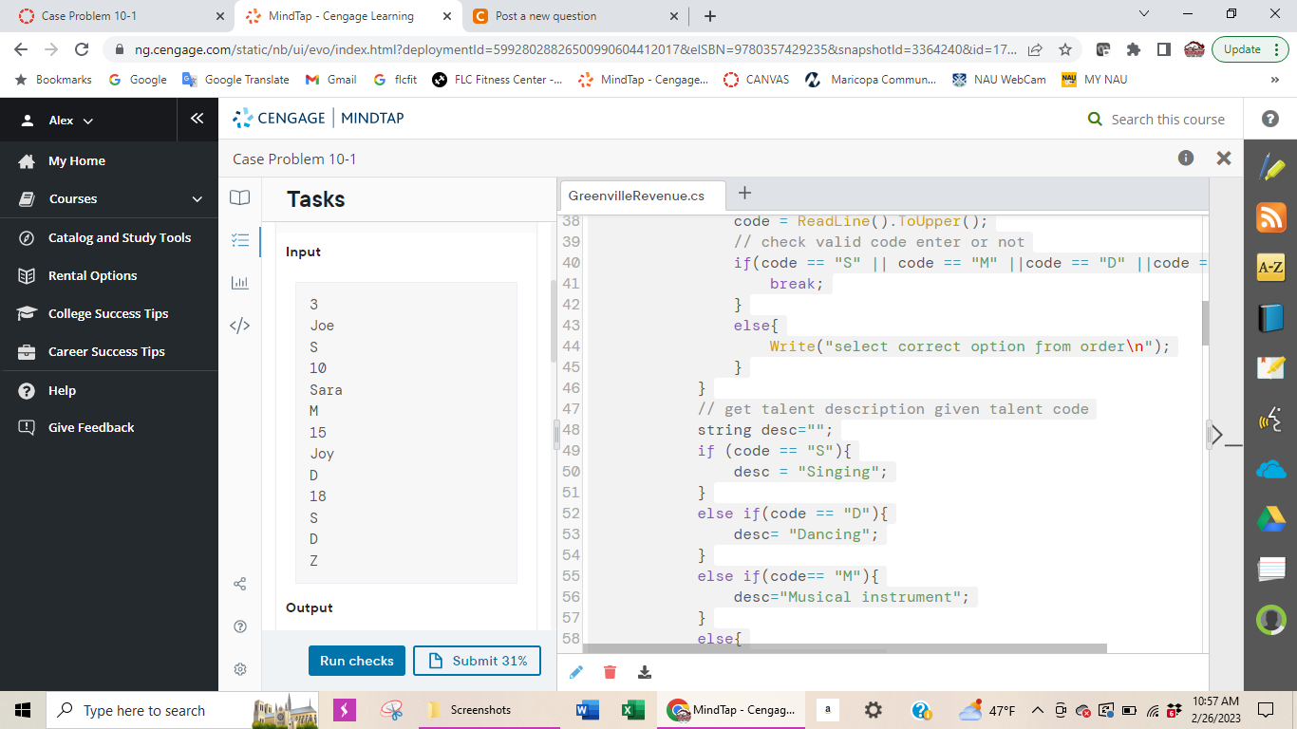This screenshot has height=729, width=1297.
Task: Click the info icon next to Case Problem
Action: (x=1186, y=158)
